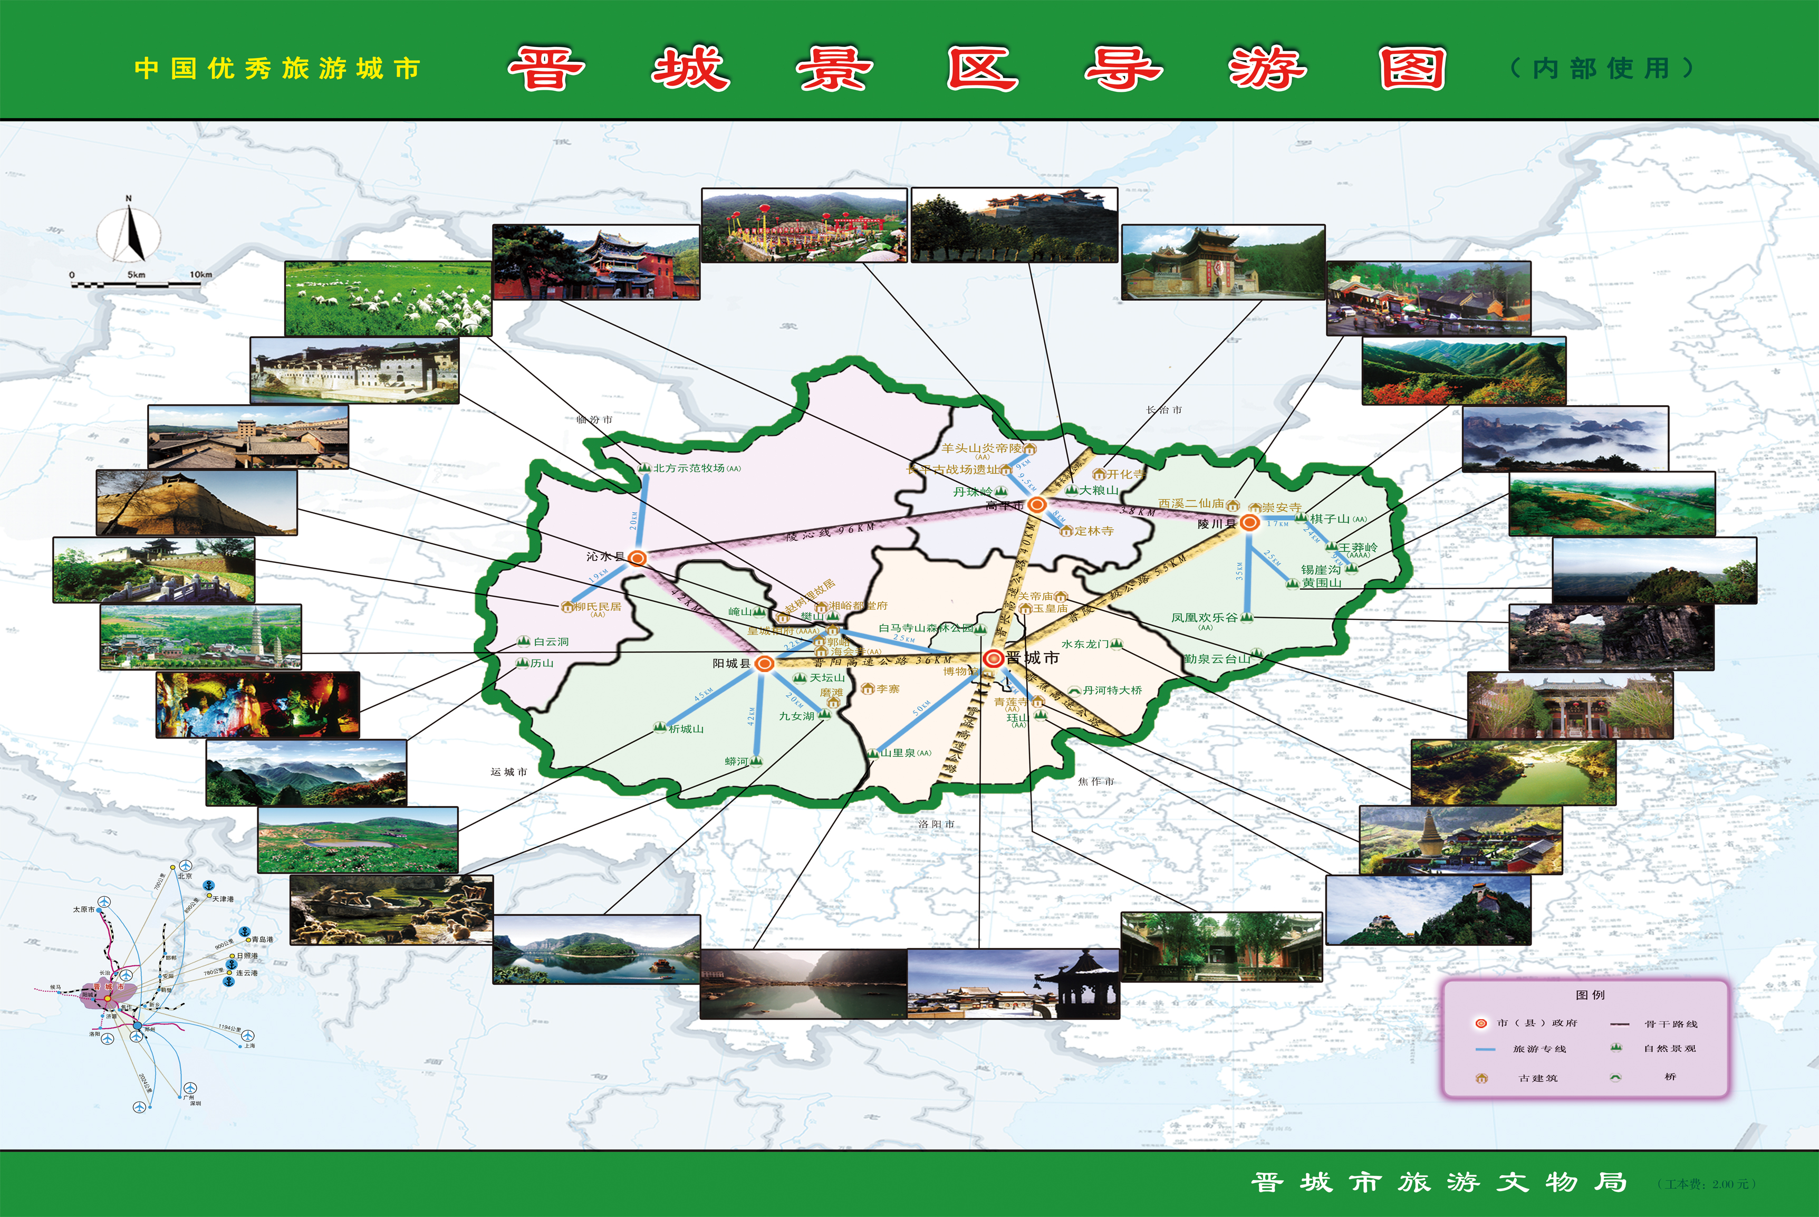The height and width of the screenshot is (1217, 1819).
Task: Click the 蟒河 mountain marker
Action: pyautogui.click(x=757, y=761)
